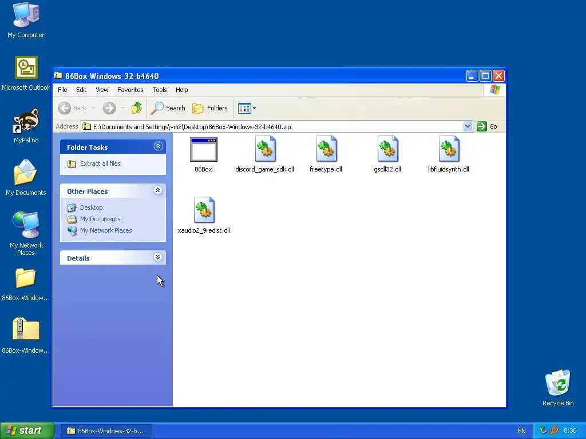Select the discord_game_sdk.dll file icon
Screen dimensions: 586x439
(265, 149)
